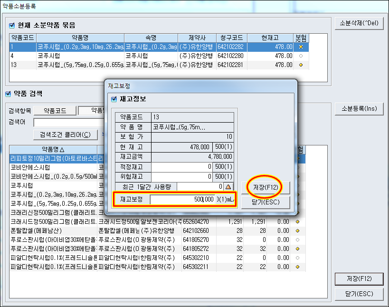Click insurance dot of 청구코드 645302211 row
This screenshot has height=307, width=389.
pyautogui.click(x=298, y=267)
